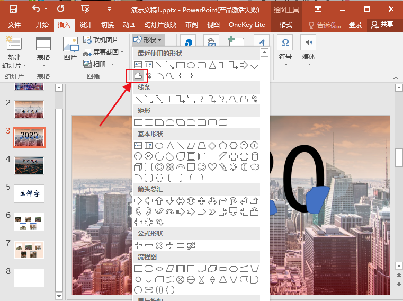
Task: Open the 符号 symbol dropdown
Action: (x=285, y=50)
